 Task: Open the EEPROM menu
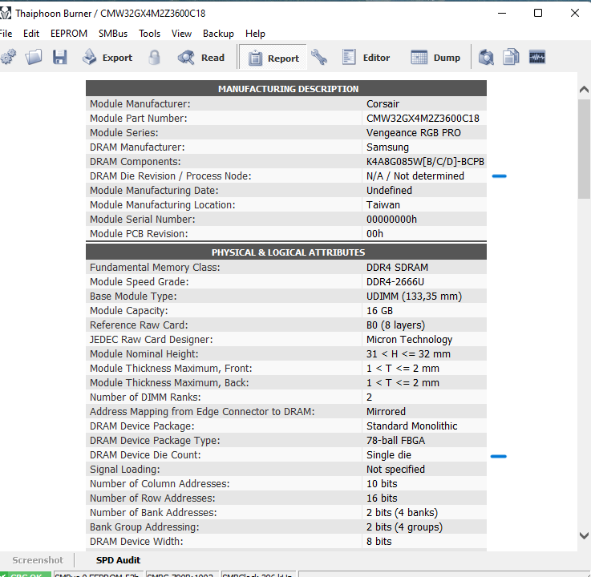pyautogui.click(x=69, y=34)
